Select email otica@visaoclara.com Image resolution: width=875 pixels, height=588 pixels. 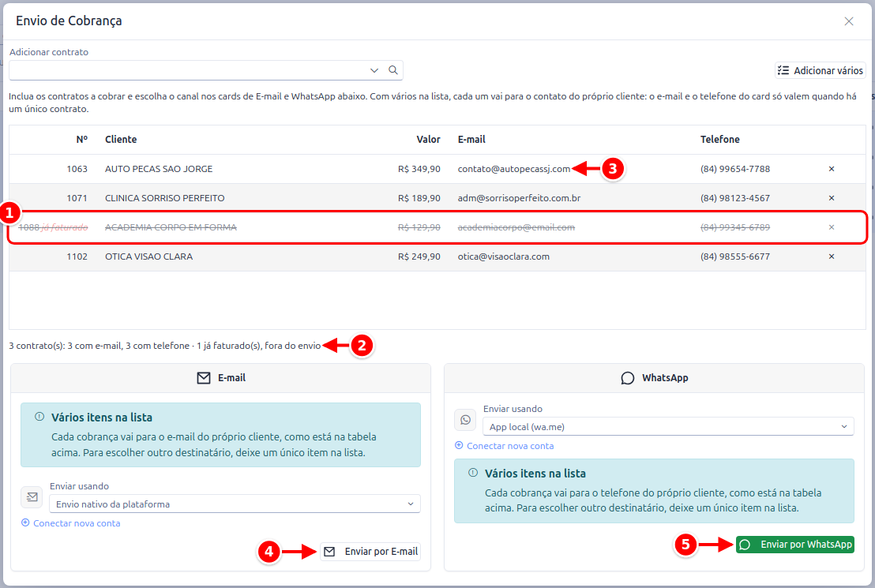pos(503,257)
